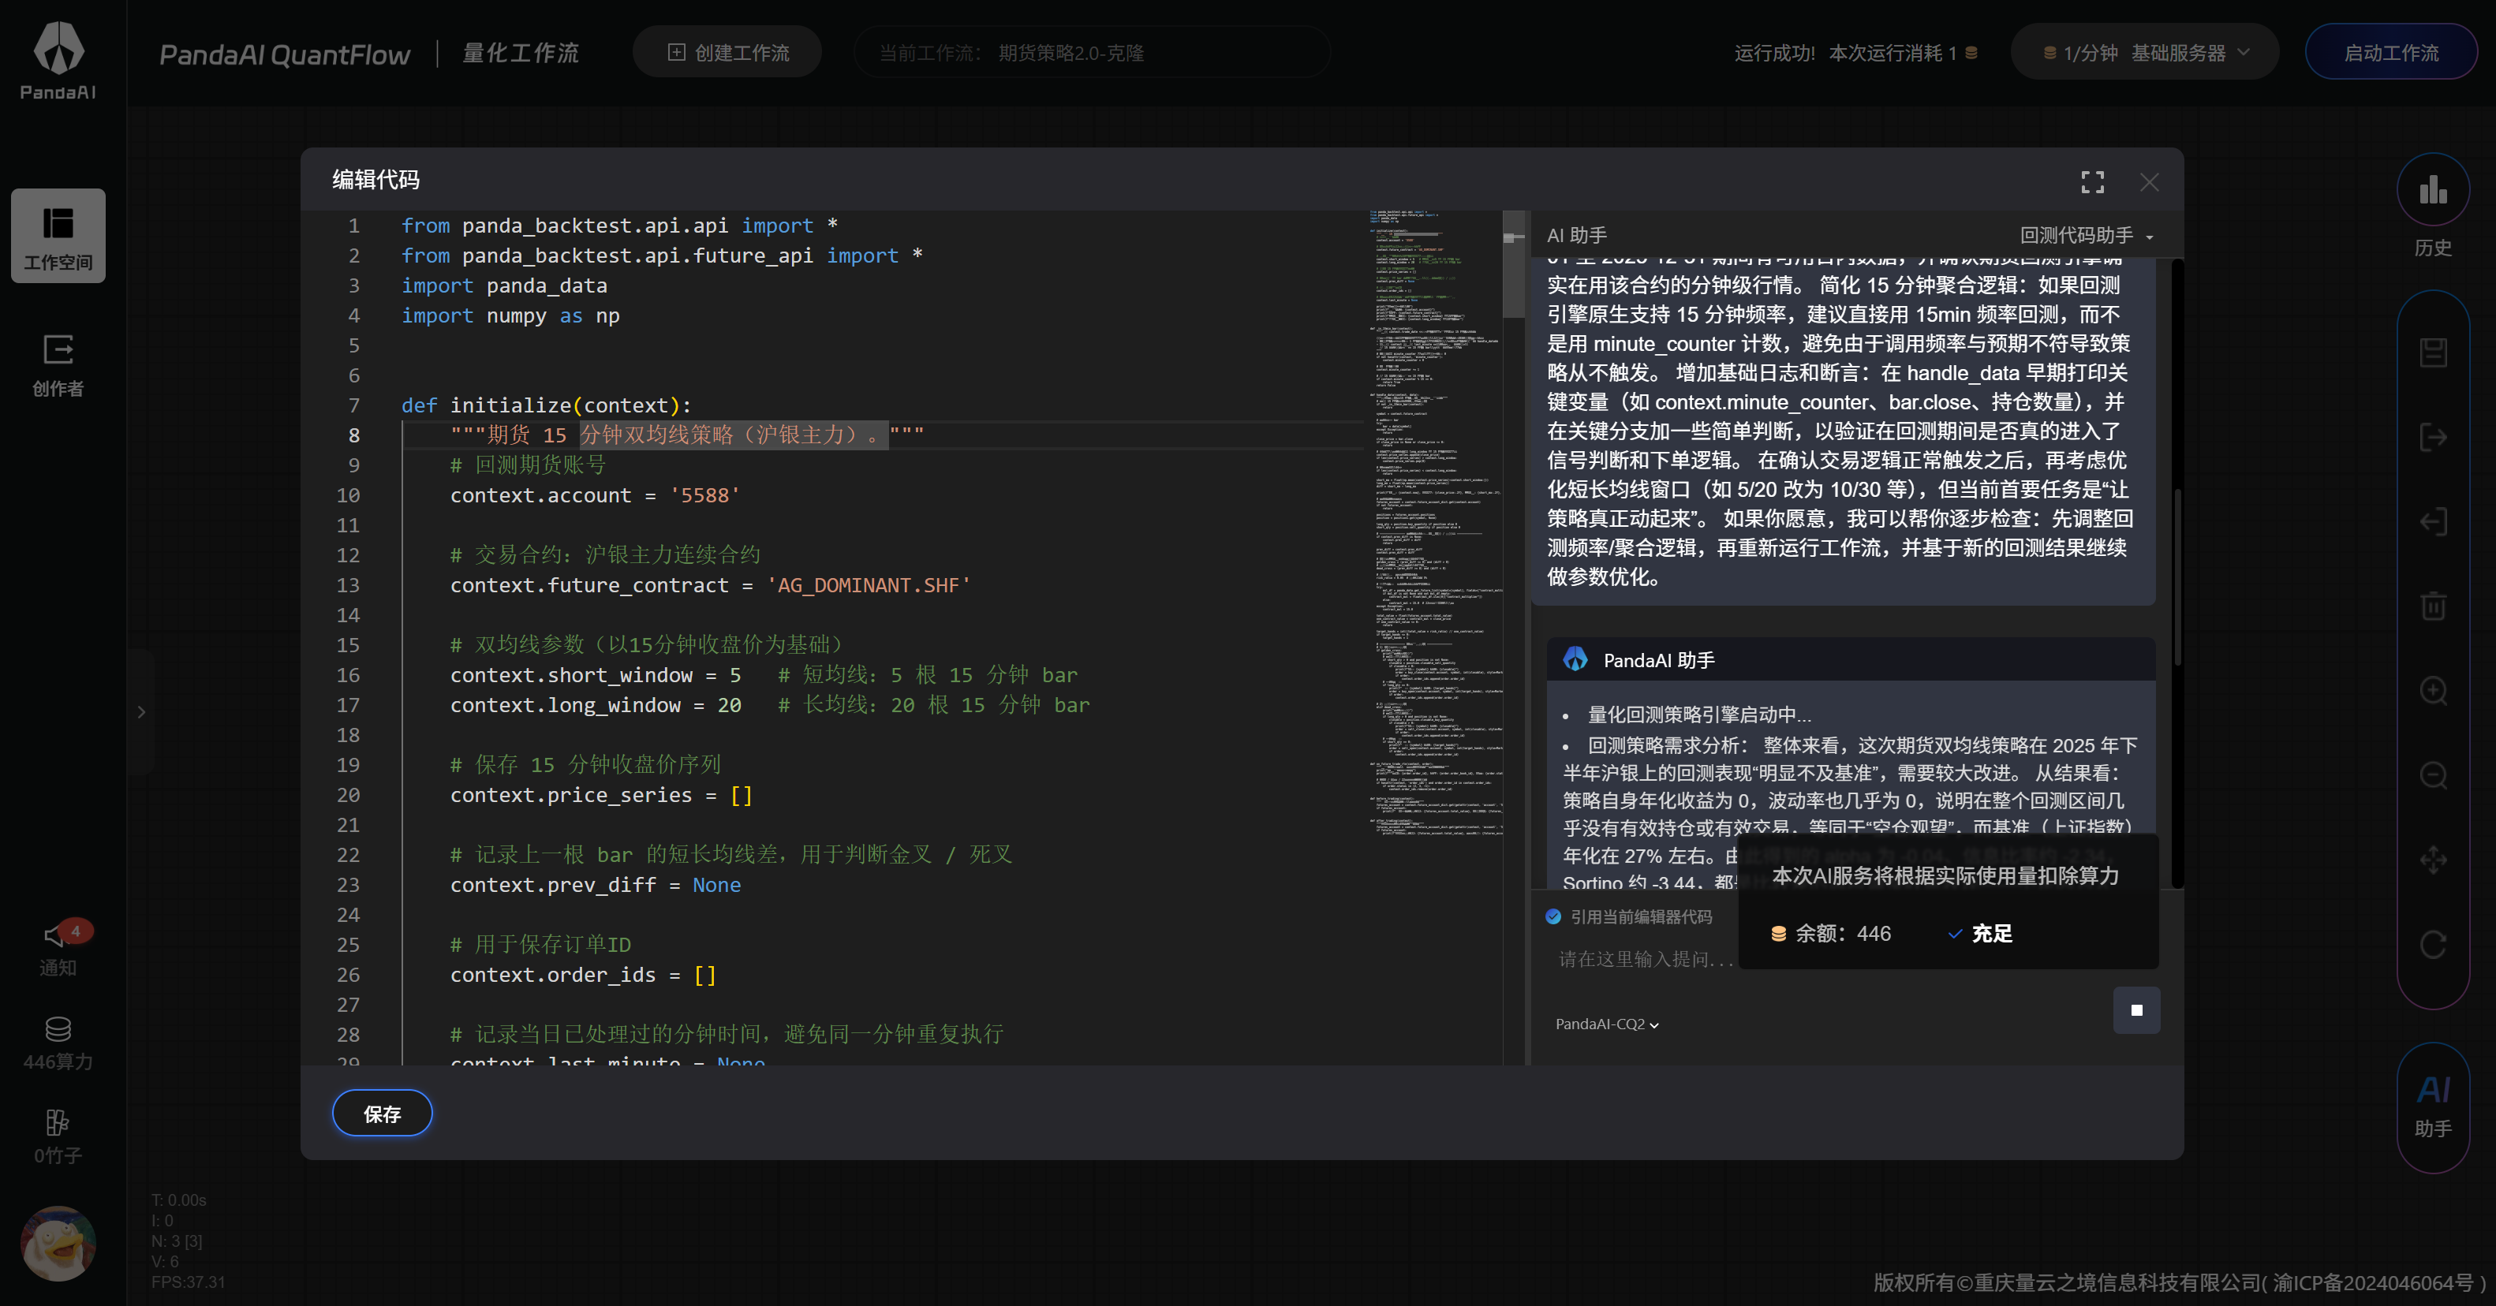Click the 量化回测策略引擎启动中 bullet

1699,715
